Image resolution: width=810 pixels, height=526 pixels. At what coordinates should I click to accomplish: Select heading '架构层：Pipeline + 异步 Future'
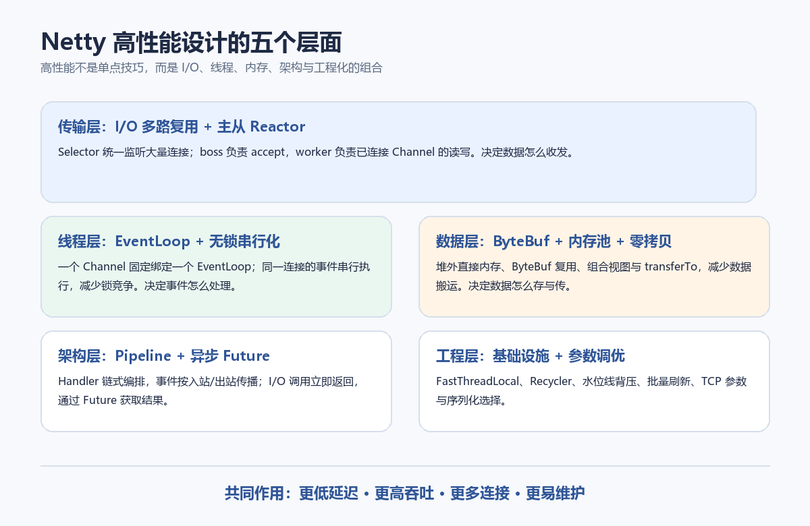(x=164, y=355)
